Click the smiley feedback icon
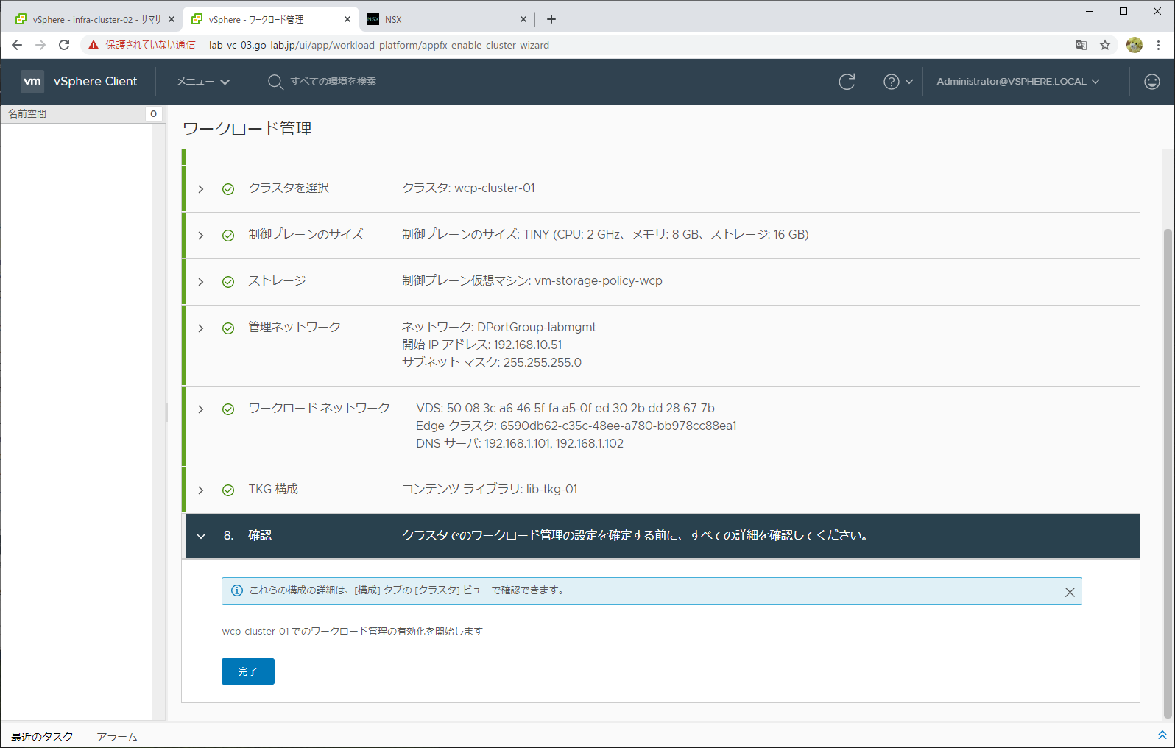Viewport: 1175px width, 748px height. point(1151,82)
